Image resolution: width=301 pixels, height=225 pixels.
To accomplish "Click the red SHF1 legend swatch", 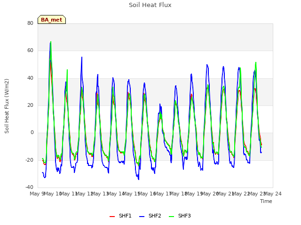I will coord(112,217).
